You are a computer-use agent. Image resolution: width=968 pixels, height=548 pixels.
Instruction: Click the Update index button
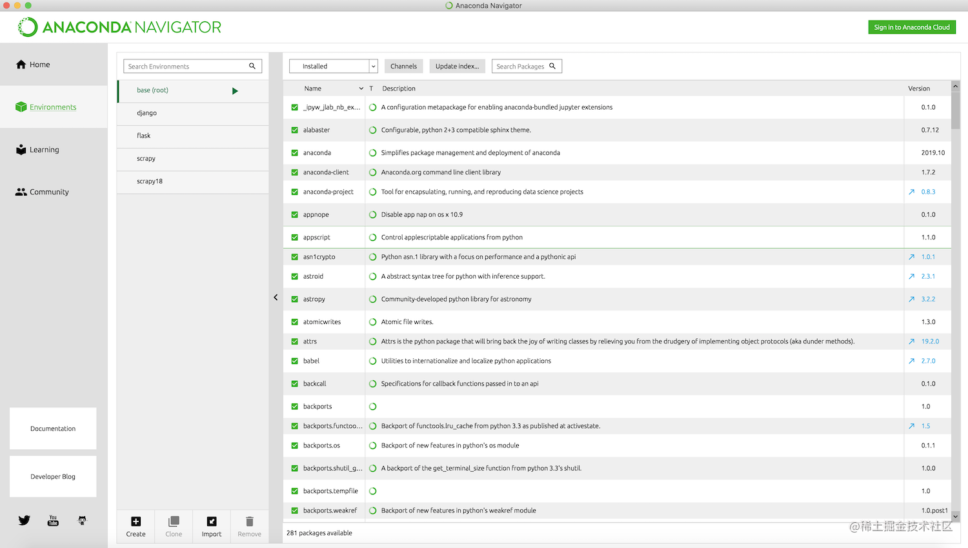pyautogui.click(x=457, y=66)
